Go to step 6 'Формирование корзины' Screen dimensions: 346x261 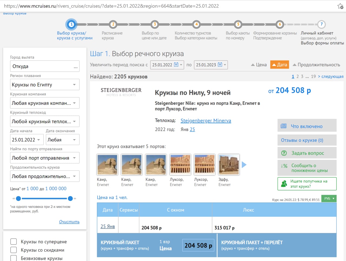[280, 24]
